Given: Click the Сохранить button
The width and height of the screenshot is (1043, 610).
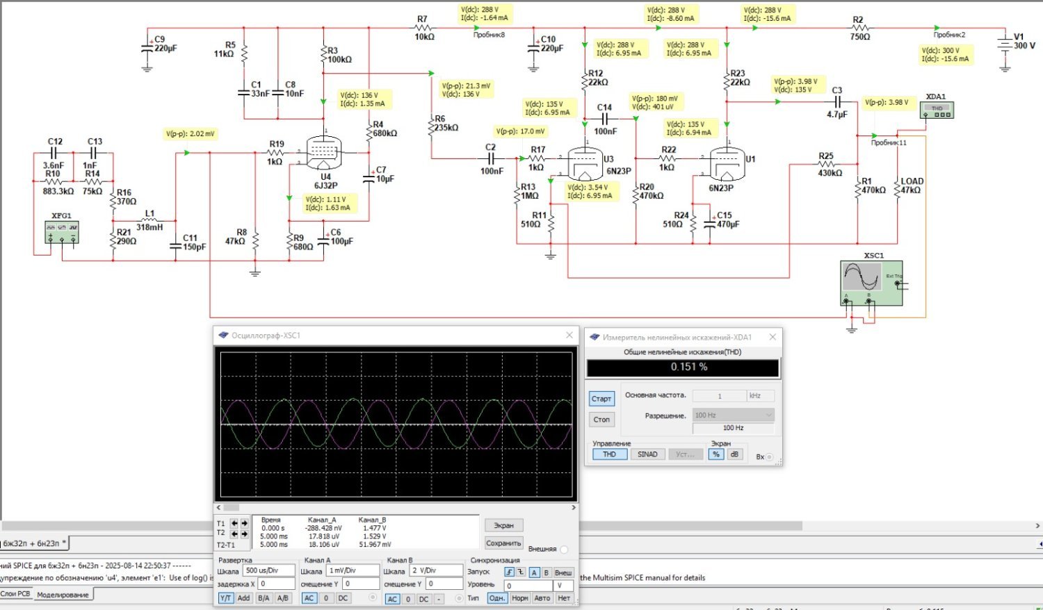Looking at the screenshot, I should tap(503, 543).
